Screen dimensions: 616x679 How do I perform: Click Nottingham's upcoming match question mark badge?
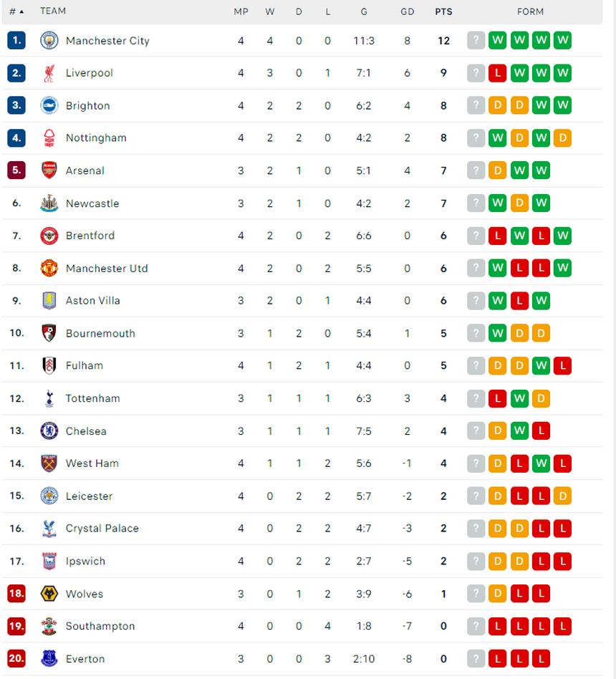coord(476,138)
